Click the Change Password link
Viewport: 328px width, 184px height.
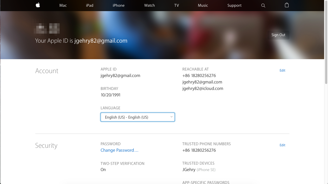tap(120, 150)
